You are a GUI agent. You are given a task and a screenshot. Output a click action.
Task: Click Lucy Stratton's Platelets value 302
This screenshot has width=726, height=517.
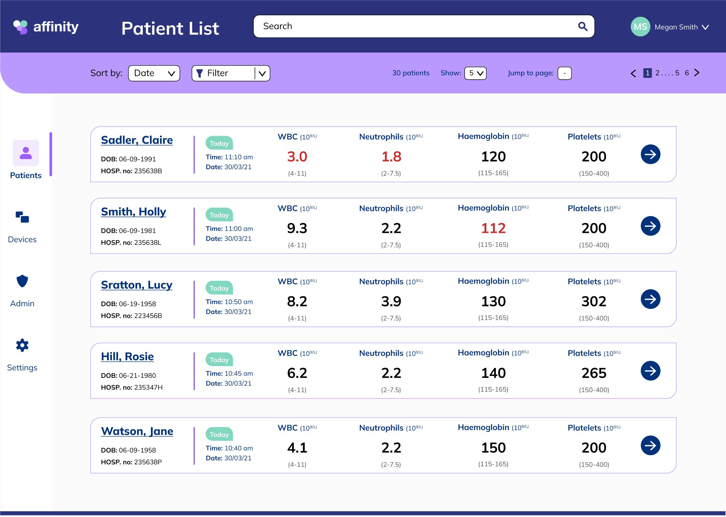pos(594,302)
